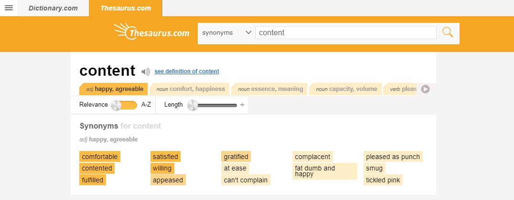This screenshot has width=514, height=200.
Task: Click the magnifying glass search icon
Action: tap(448, 32)
